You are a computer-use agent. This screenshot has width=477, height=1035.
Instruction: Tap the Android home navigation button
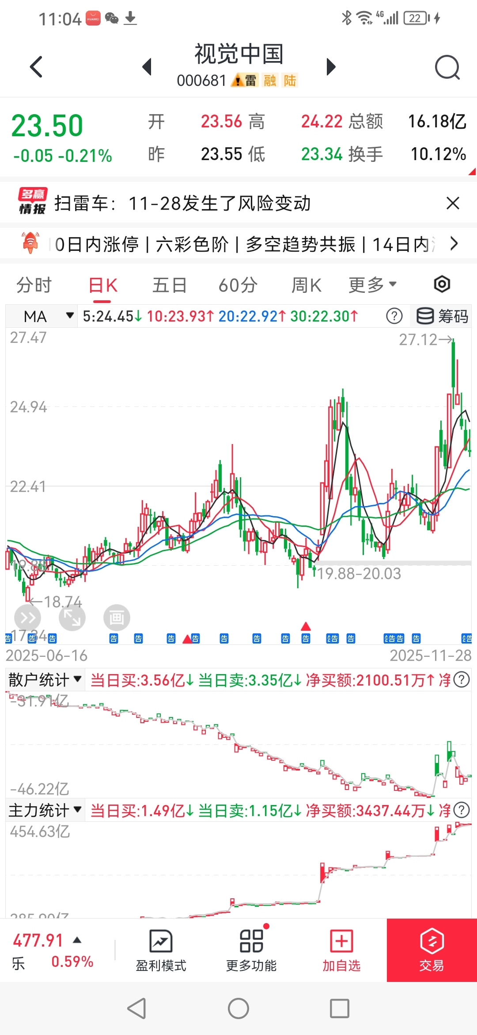click(238, 1008)
